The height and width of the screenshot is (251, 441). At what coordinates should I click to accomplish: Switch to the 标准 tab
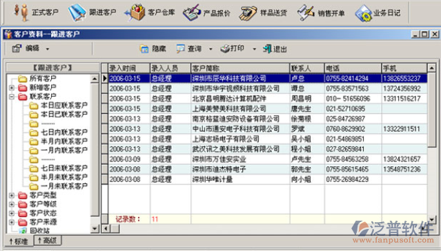(x=19, y=241)
